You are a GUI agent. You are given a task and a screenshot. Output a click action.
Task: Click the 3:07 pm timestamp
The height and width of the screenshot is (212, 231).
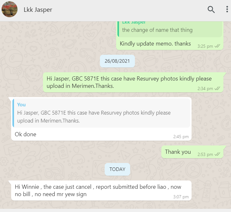[181, 197]
